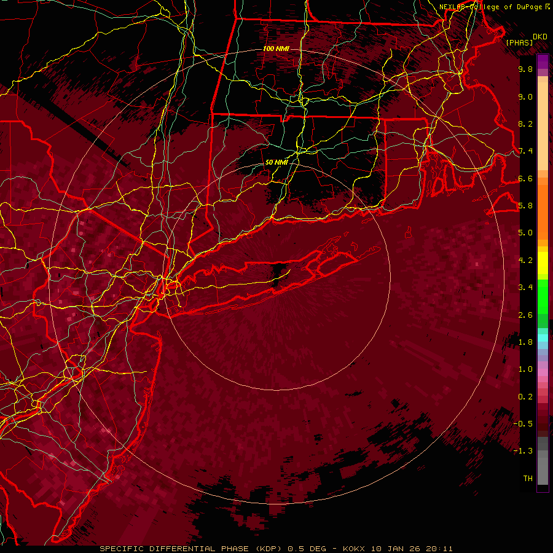This screenshot has height=553, width=553.
Task: Click the 7.4 scale value
Action: [x=525, y=151]
